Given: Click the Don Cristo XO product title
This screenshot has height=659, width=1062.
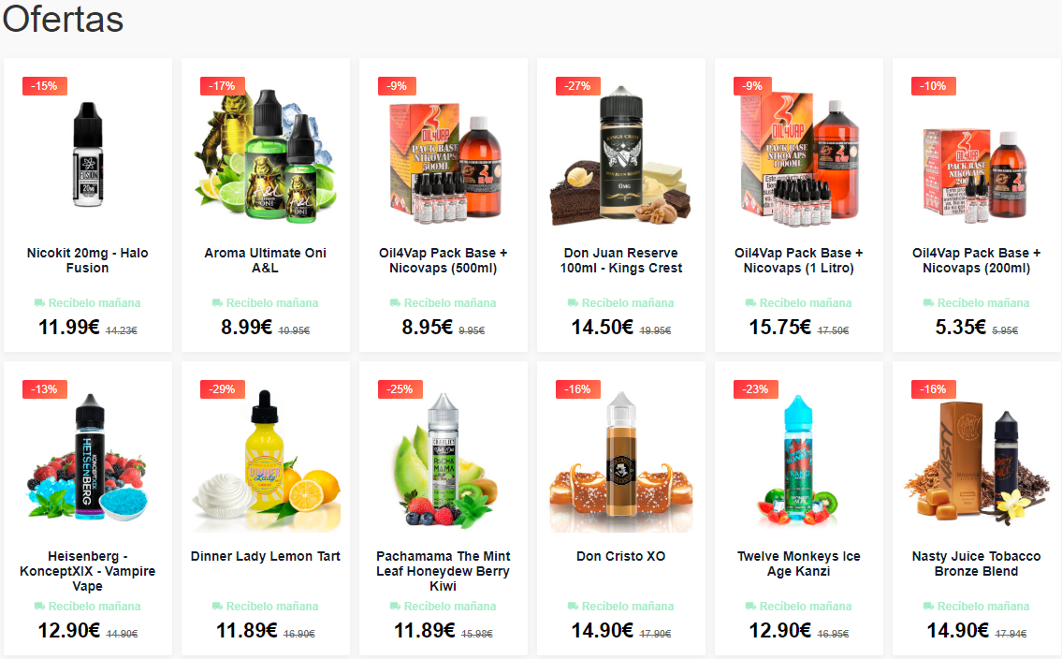Looking at the screenshot, I should pos(621,556).
